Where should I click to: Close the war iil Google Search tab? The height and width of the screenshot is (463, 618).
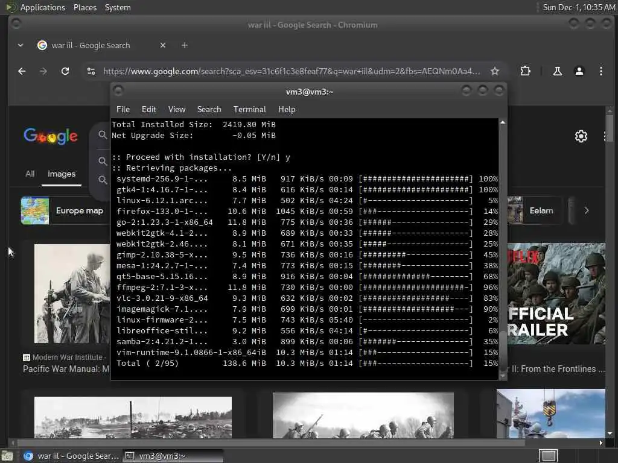click(163, 45)
